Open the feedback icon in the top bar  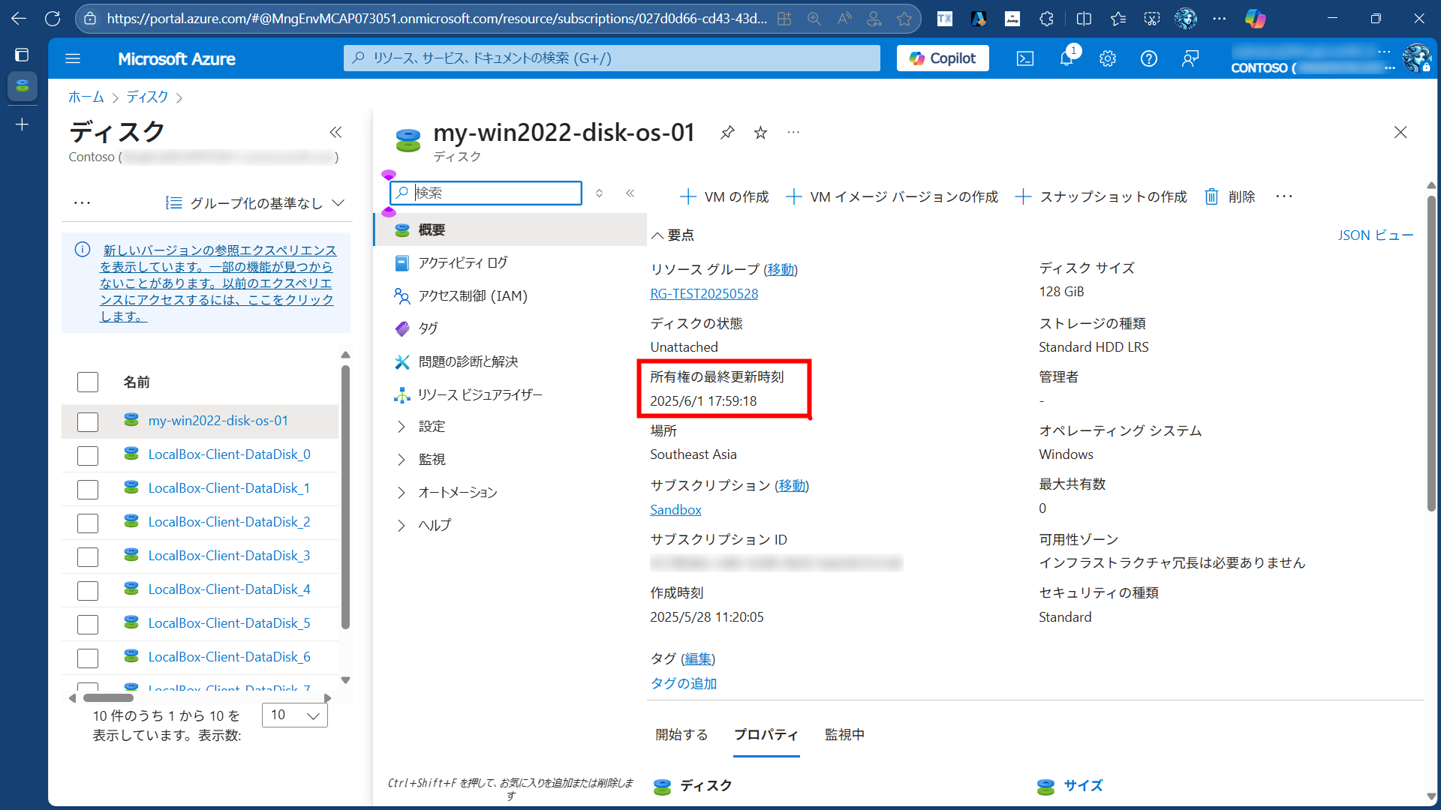point(1190,58)
